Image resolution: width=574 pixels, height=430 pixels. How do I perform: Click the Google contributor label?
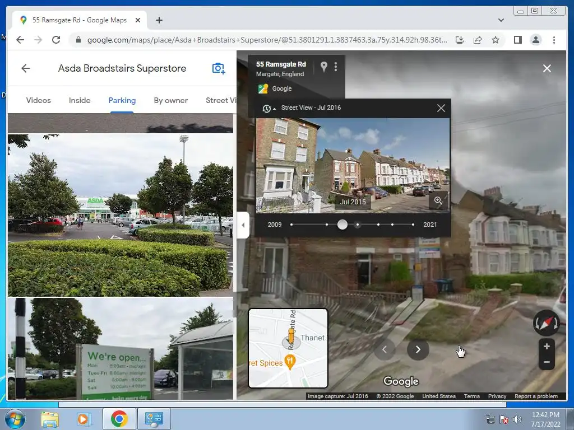282,88
